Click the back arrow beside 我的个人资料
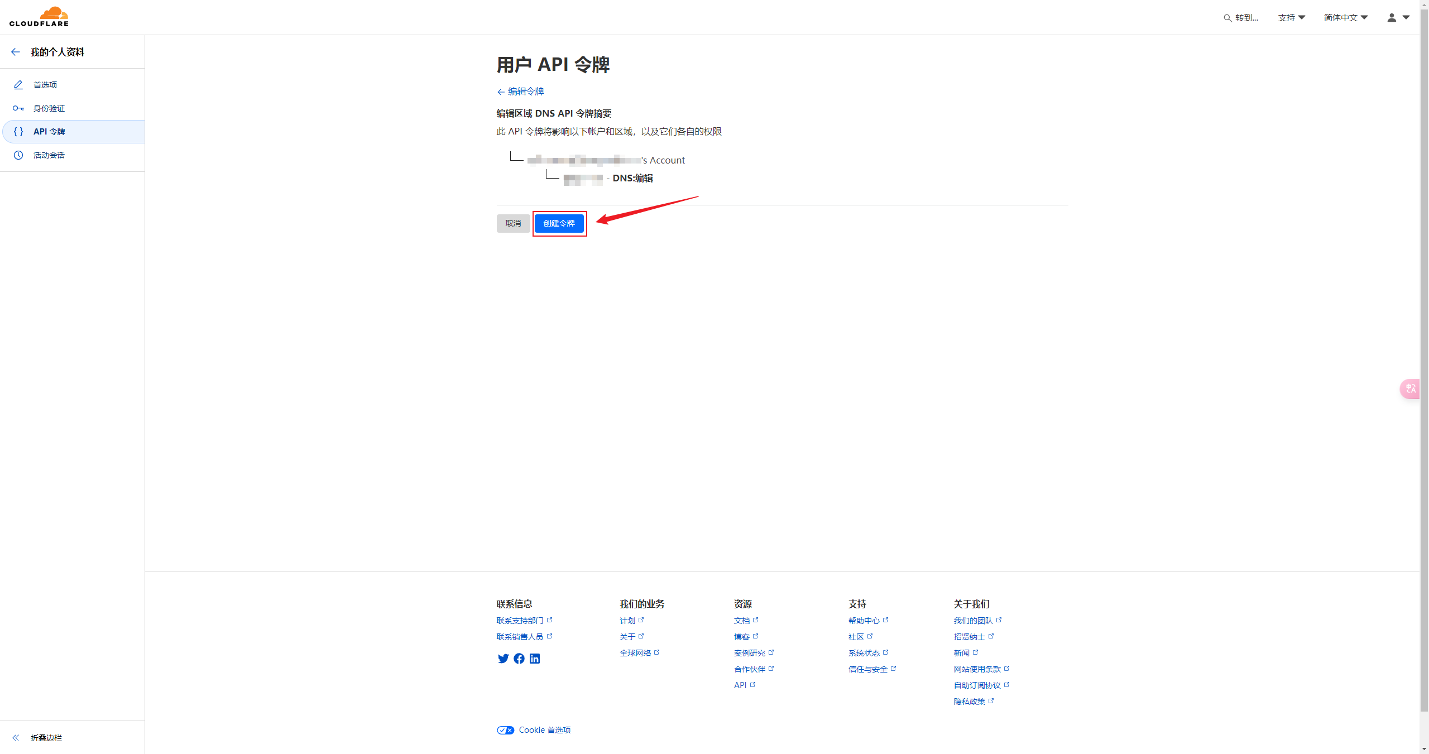Image resolution: width=1429 pixels, height=754 pixels. 15,51
